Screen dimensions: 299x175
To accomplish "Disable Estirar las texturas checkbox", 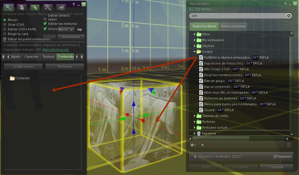I will pyautogui.click(x=45, y=24).
